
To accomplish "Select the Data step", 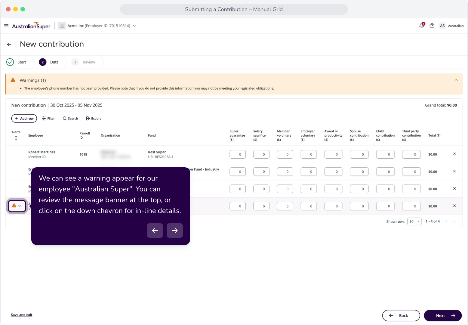I will [x=49, y=62].
